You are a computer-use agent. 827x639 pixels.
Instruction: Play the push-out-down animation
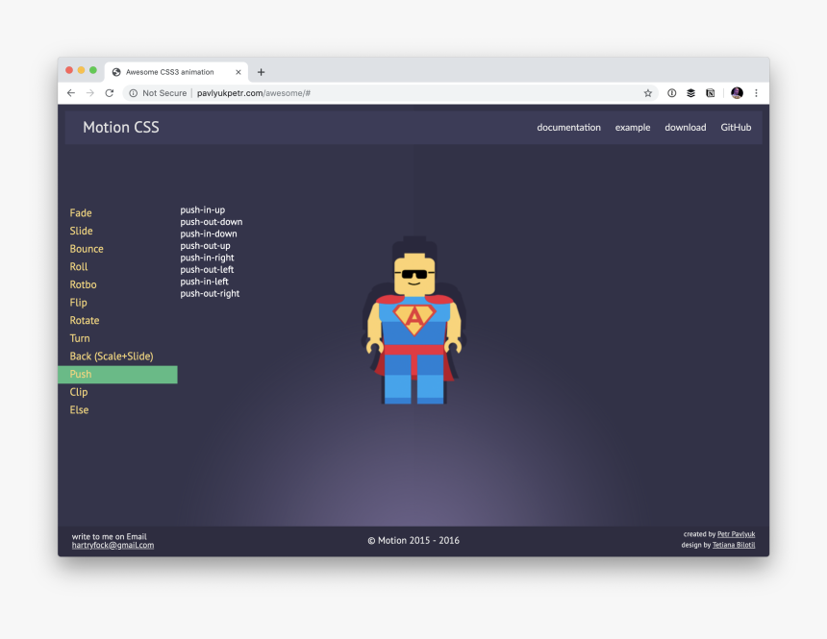pos(212,222)
